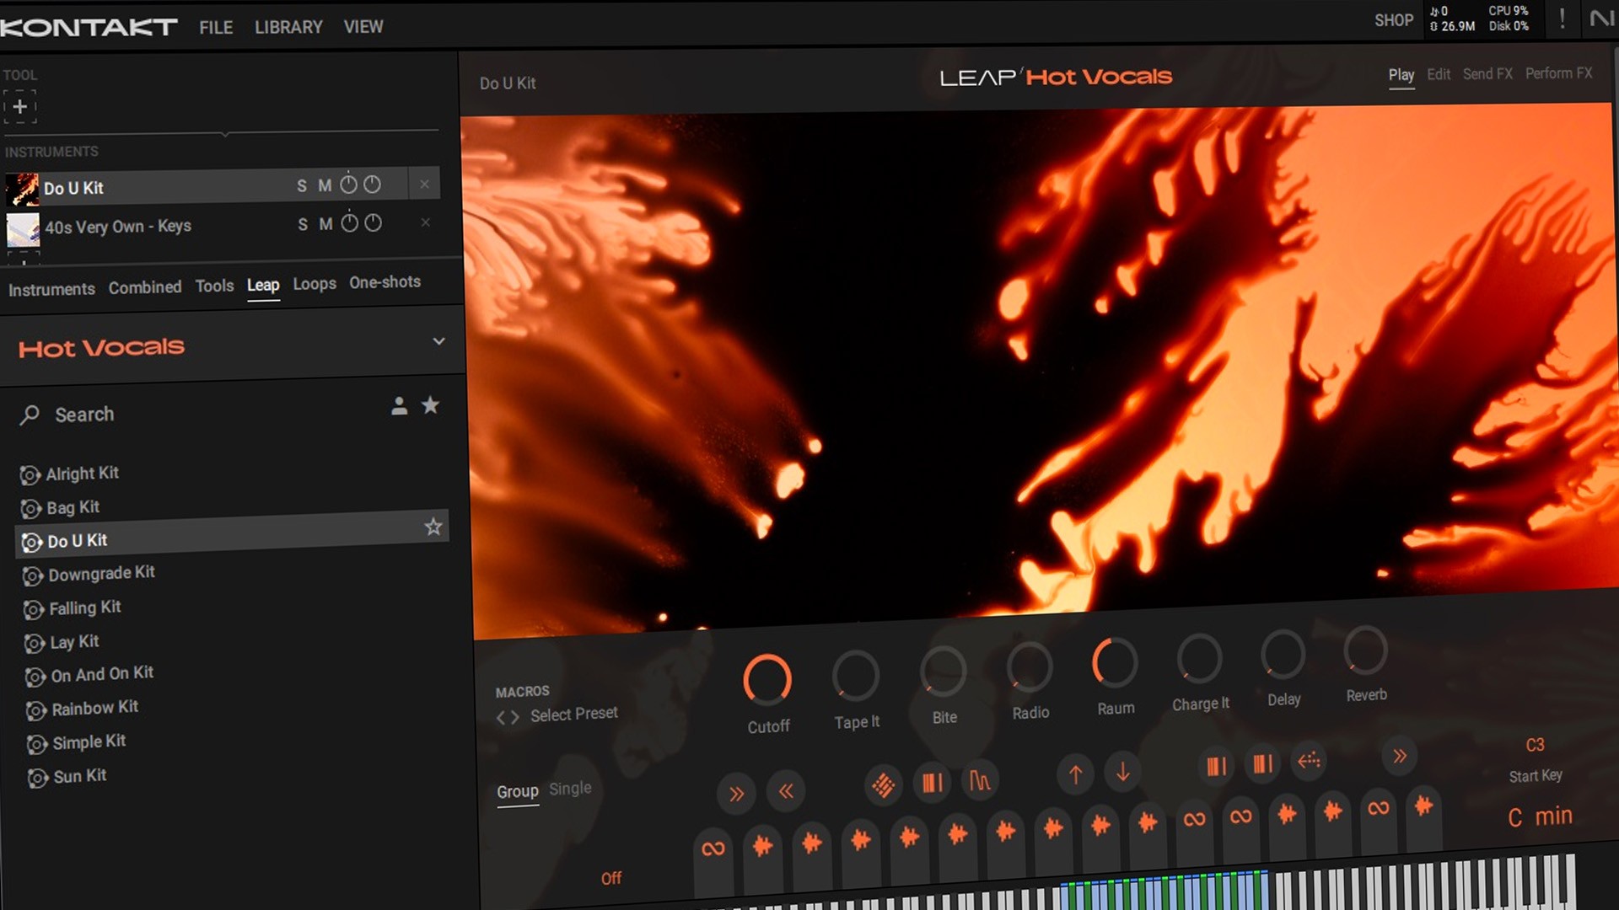The image size is (1619, 910).
Task: Open the user content filter icon
Action: pos(400,406)
